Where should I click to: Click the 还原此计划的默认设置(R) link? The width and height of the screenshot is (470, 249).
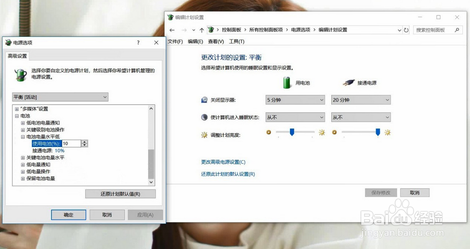click(x=228, y=174)
